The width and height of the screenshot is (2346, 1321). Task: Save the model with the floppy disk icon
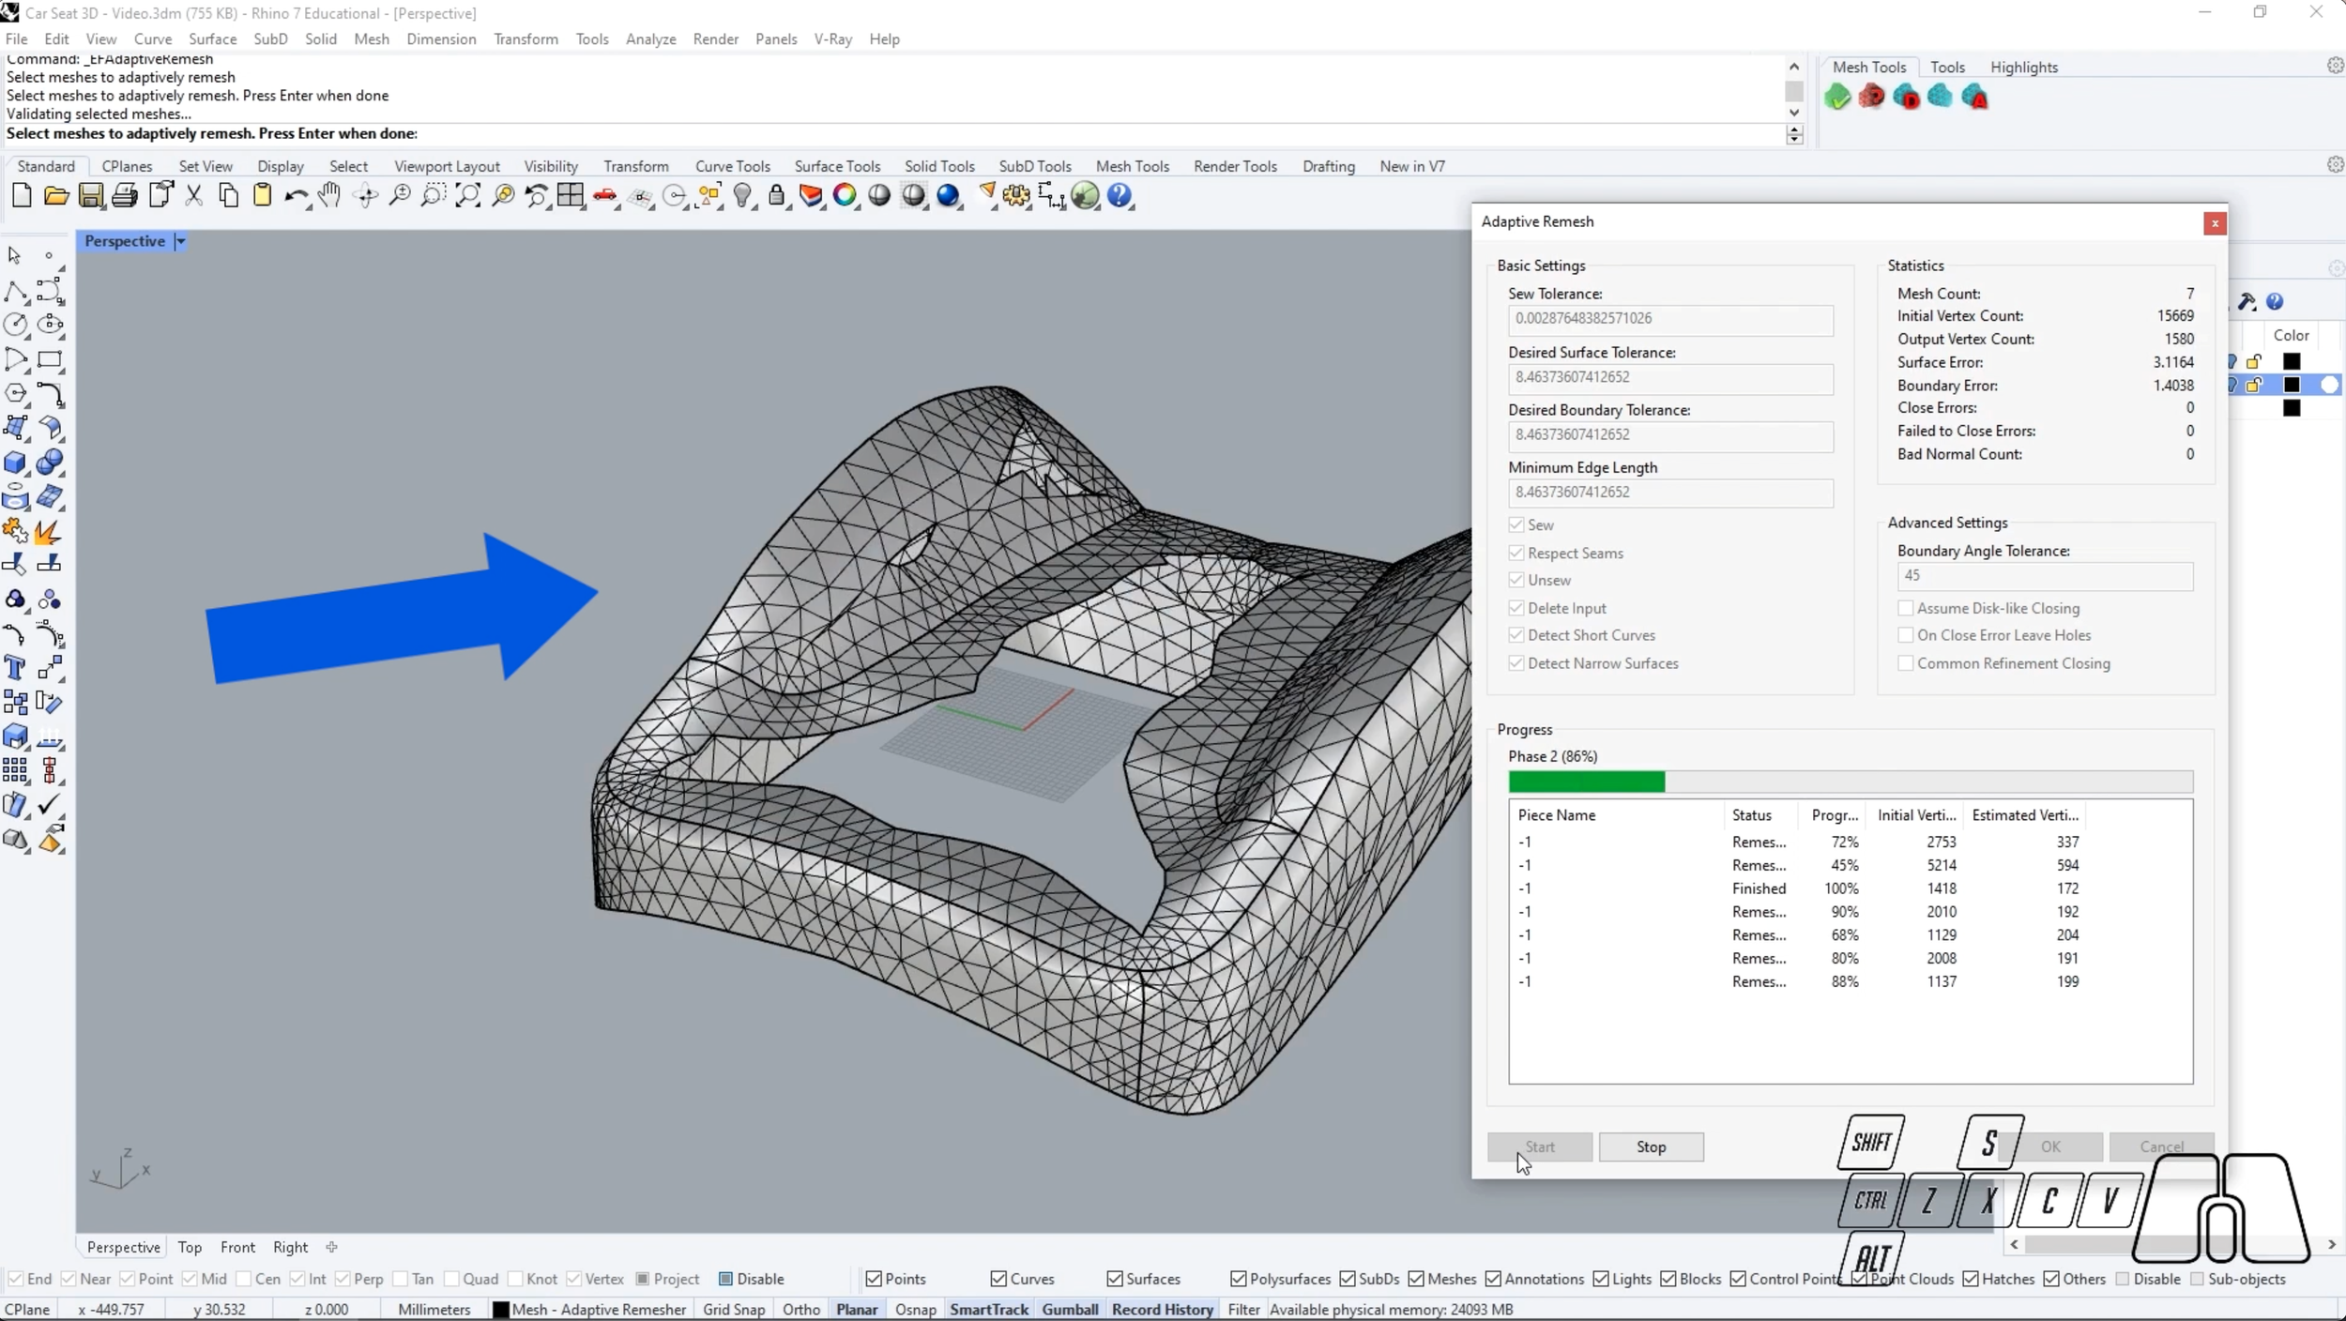(x=91, y=196)
